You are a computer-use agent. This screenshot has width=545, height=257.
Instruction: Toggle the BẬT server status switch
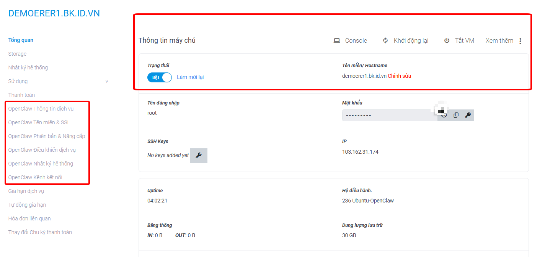160,77
